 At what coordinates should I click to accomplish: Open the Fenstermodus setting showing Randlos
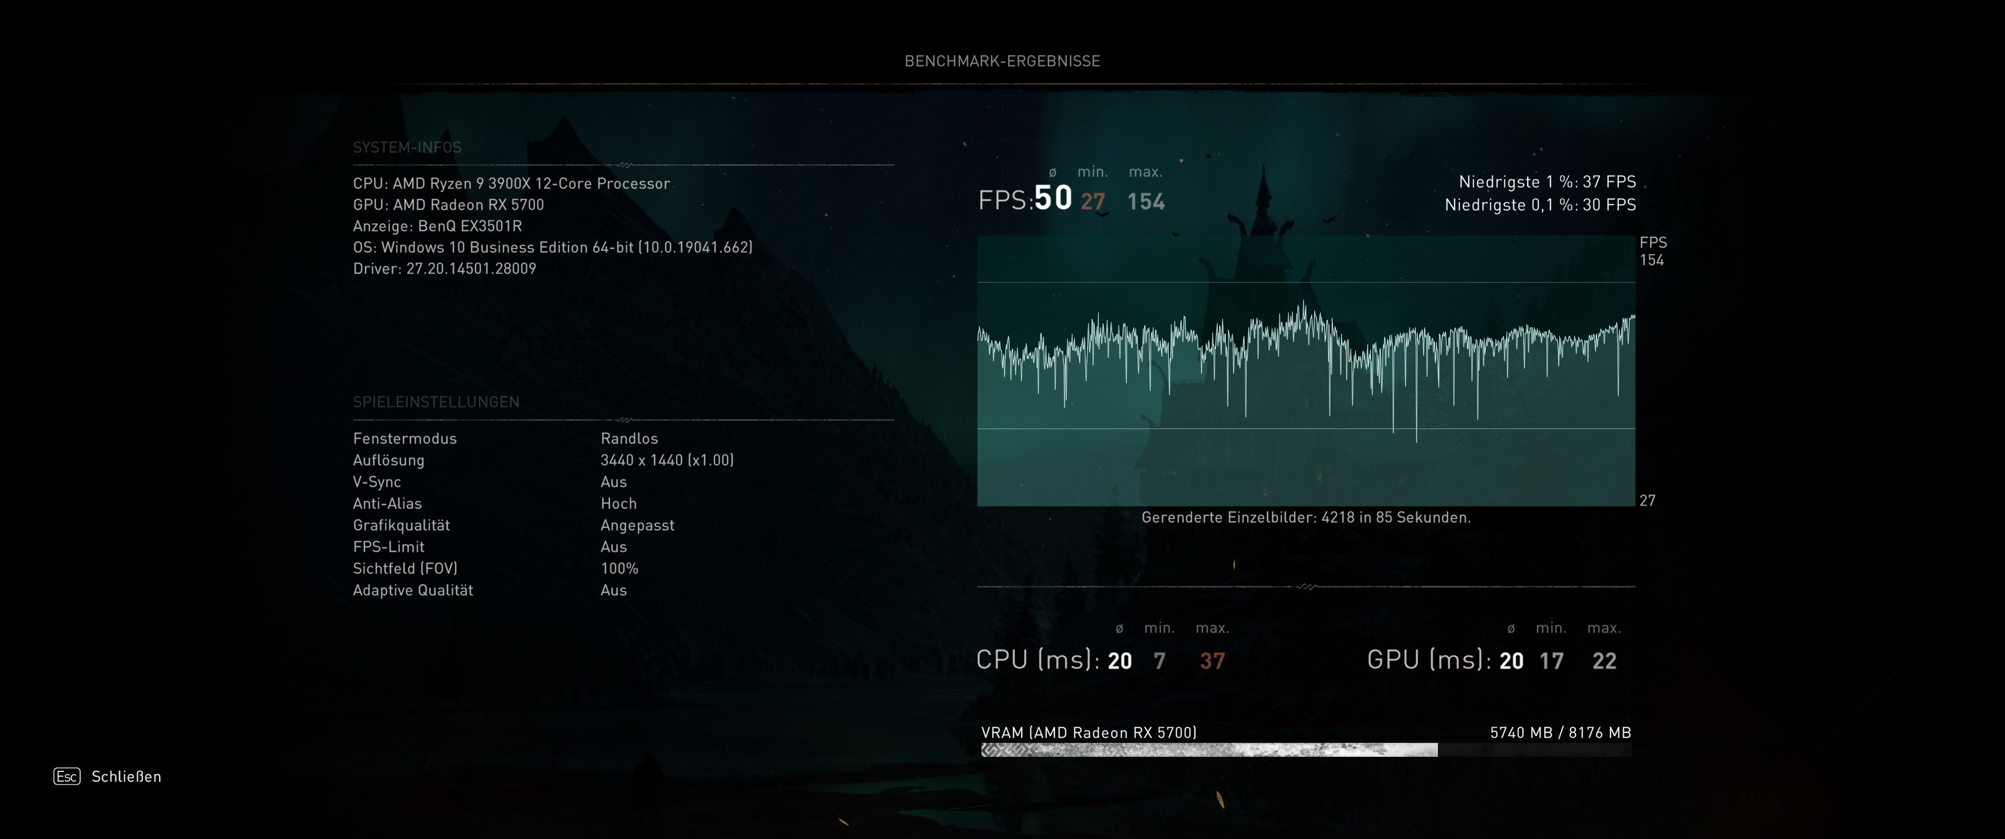point(629,438)
